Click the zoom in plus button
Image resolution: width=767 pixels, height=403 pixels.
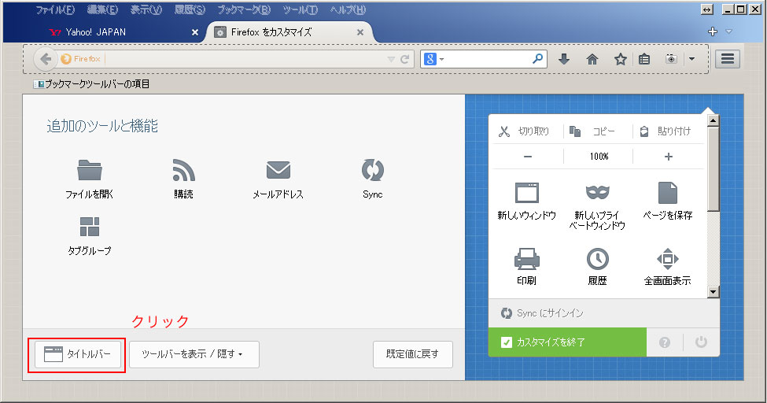coord(668,157)
